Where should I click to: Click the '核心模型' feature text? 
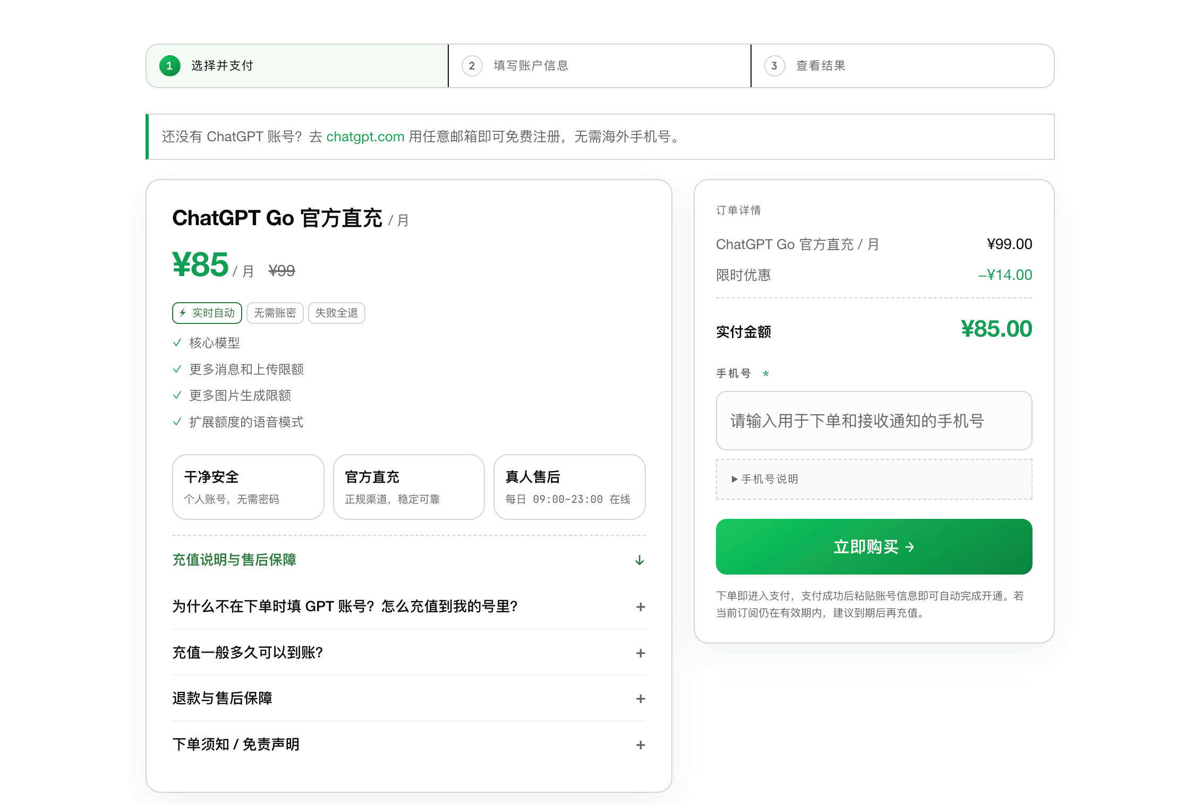(215, 343)
